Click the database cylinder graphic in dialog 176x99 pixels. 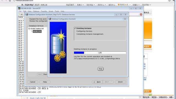[x=57, y=45]
